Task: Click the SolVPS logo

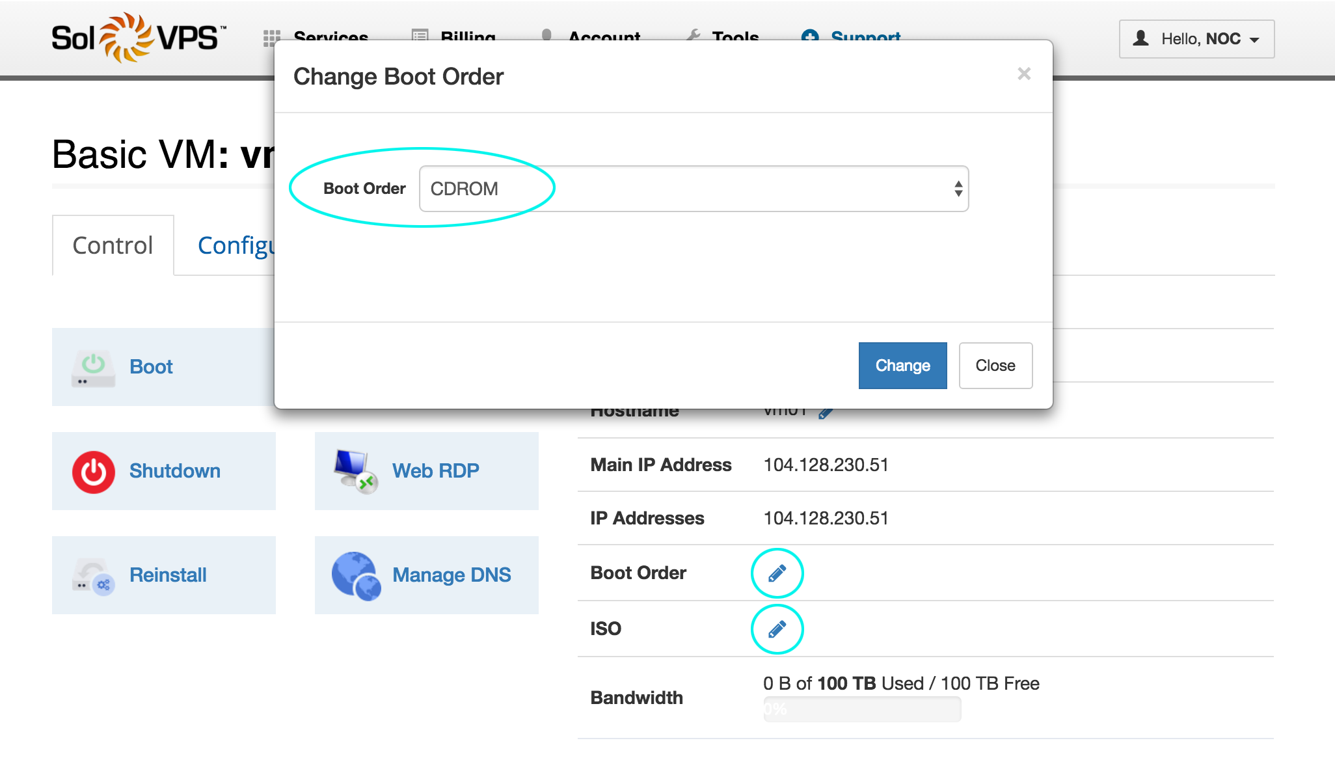Action: [x=139, y=38]
